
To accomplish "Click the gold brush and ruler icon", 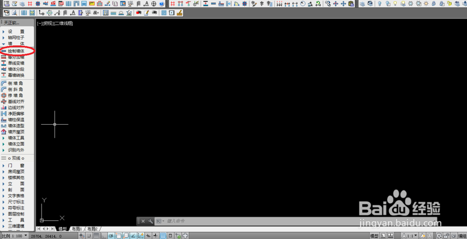I will (179, 13).
